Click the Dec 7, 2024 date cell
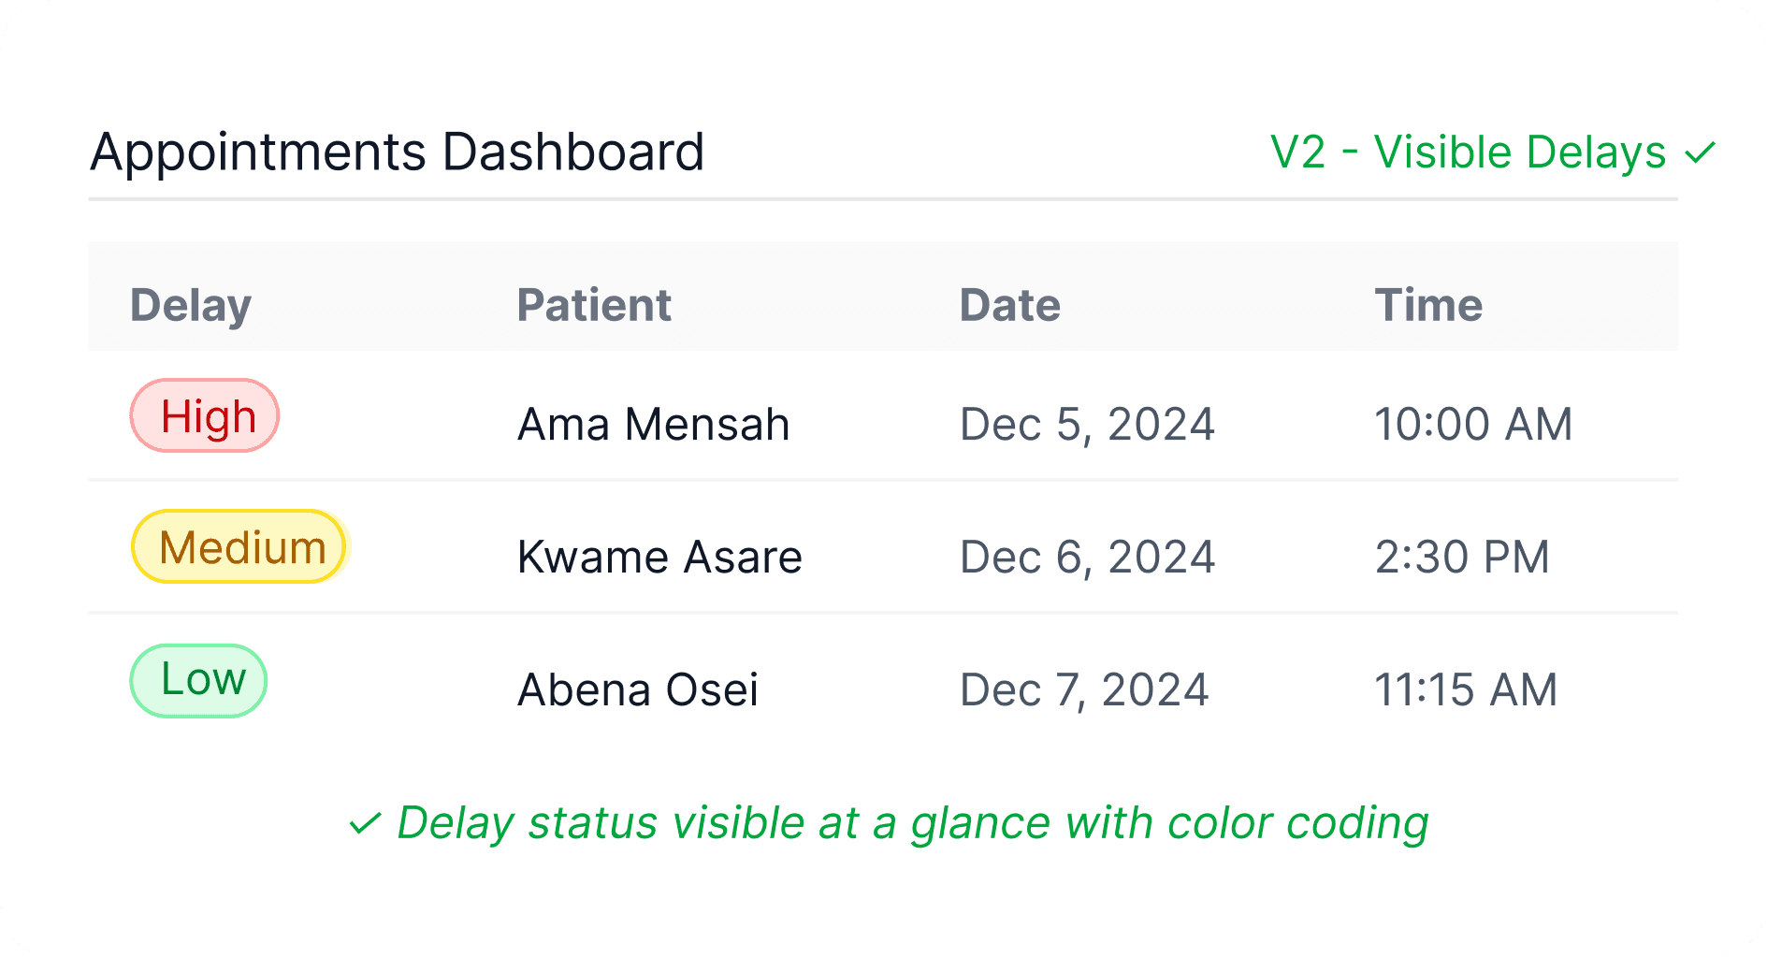The width and height of the screenshot is (1767, 957). (x=1084, y=690)
